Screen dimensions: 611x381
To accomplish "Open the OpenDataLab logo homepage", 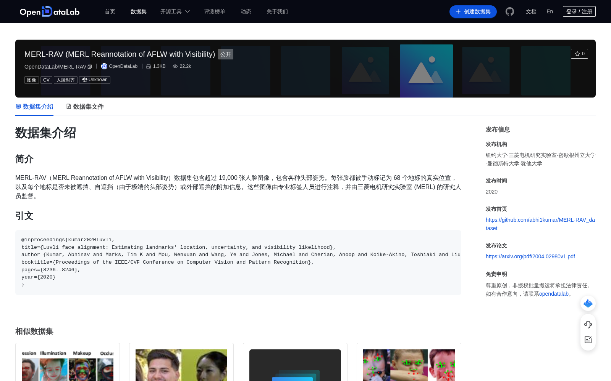I will point(50,11).
